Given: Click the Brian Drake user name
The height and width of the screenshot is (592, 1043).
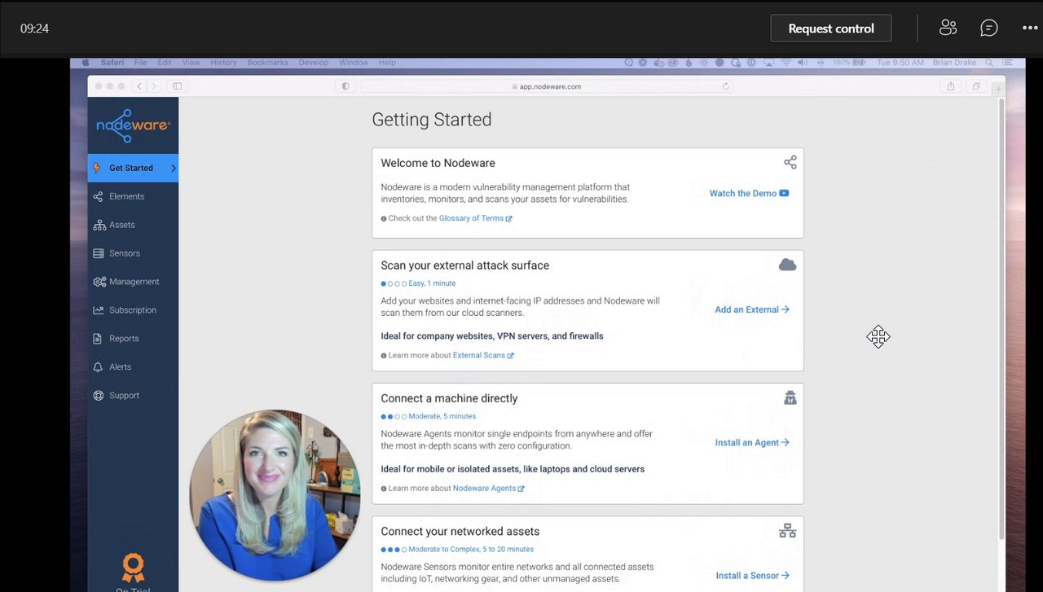Looking at the screenshot, I should tap(954, 63).
